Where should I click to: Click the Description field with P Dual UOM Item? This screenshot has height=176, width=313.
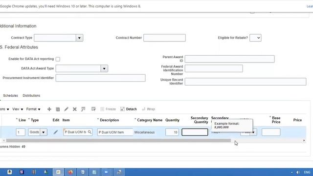[115, 132]
